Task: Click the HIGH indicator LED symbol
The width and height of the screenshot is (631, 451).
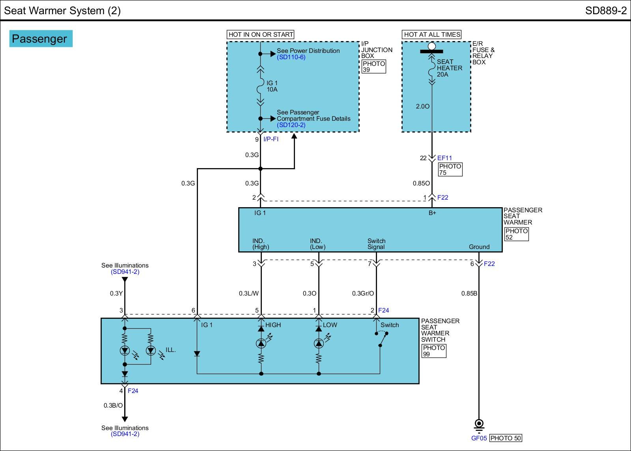Action: click(261, 343)
